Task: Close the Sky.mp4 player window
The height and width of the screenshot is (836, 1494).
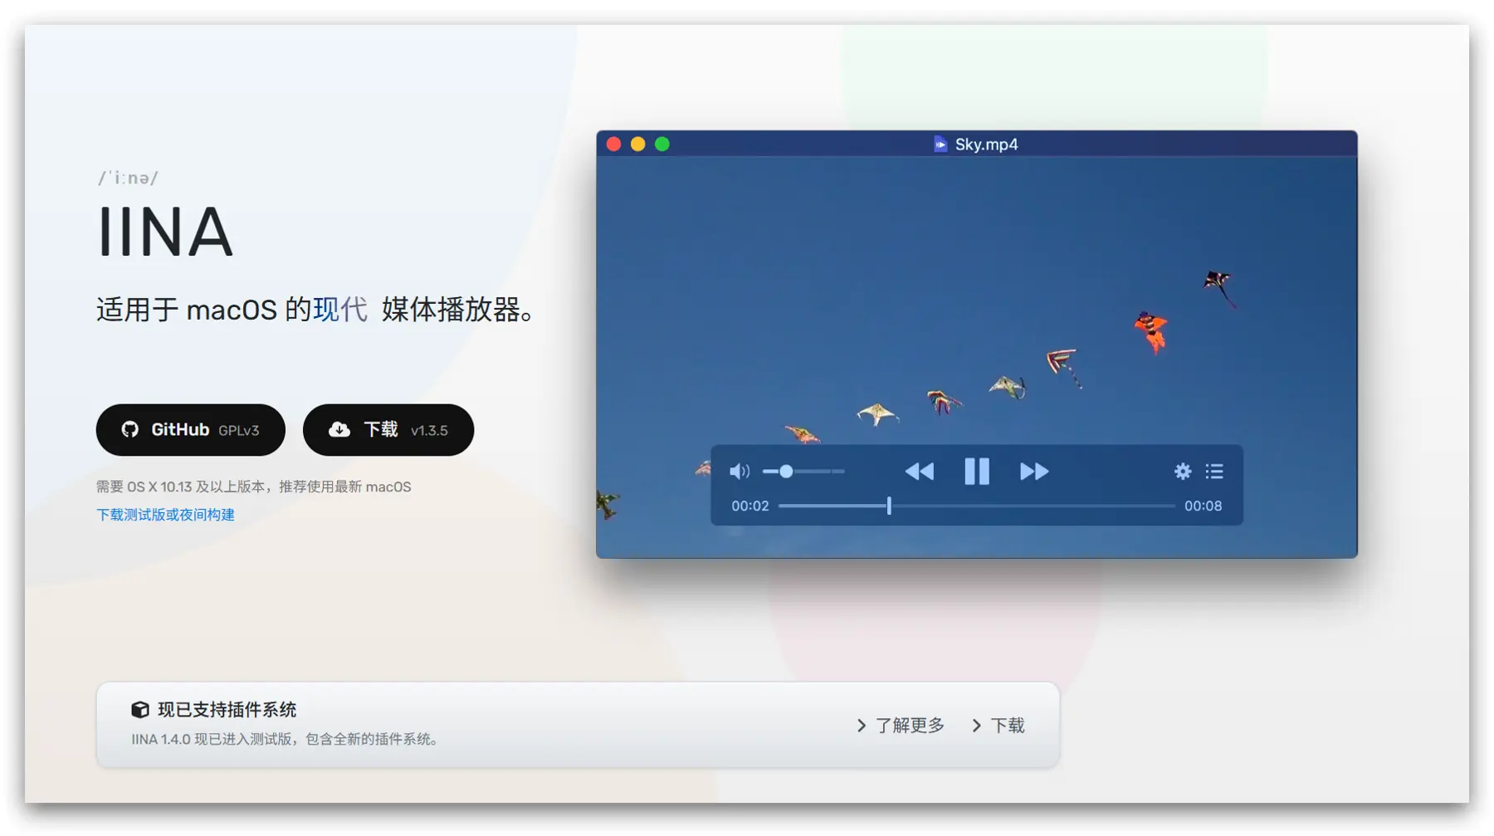Action: (x=614, y=144)
